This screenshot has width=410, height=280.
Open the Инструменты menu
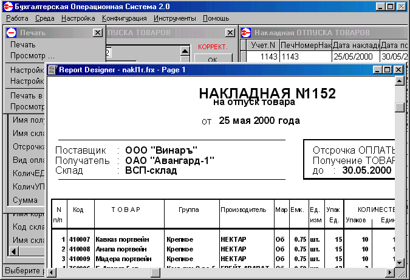[x=175, y=18]
